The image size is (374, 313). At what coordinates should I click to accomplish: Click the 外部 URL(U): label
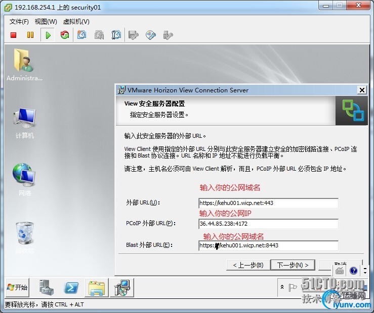tap(143, 202)
